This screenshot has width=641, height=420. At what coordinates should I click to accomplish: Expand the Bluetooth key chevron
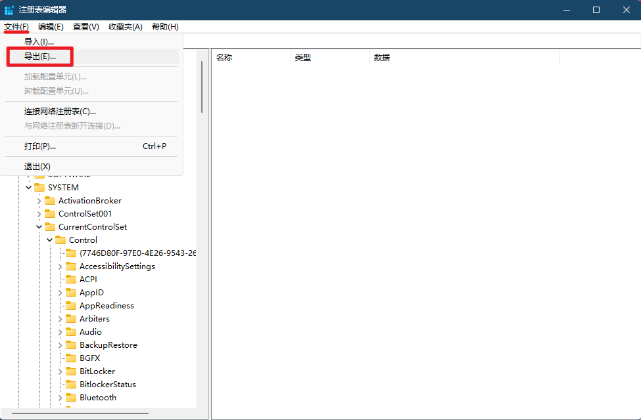tap(60, 398)
